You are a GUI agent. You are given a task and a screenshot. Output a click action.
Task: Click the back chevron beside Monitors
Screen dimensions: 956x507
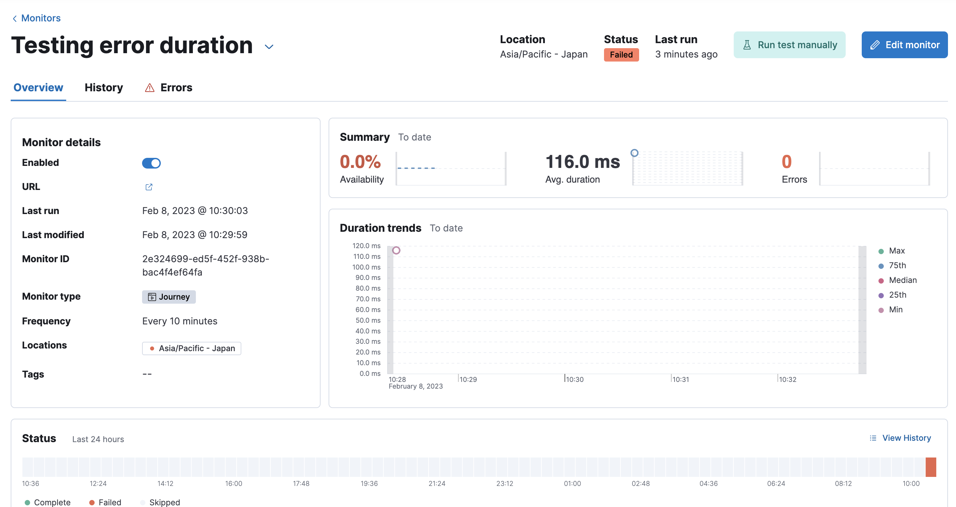click(x=14, y=18)
